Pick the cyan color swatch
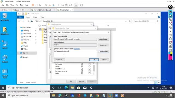The height and width of the screenshot is (98, 175). click(x=170, y=53)
